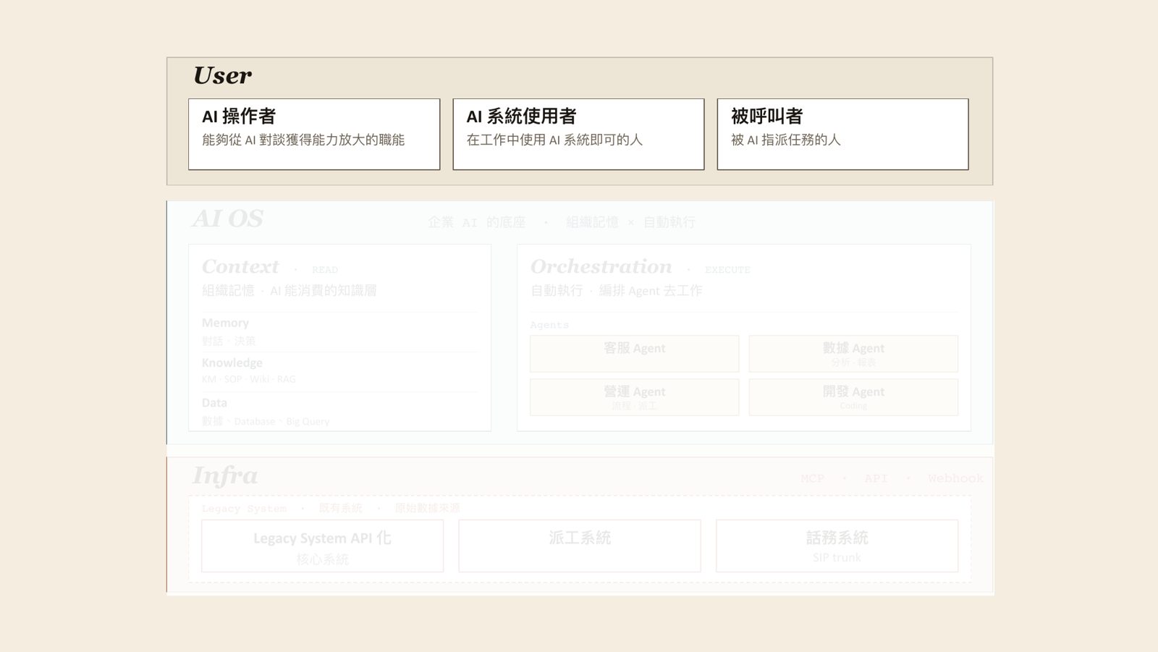This screenshot has height=652, width=1158.
Task: Click the 派工系統 box
Action: coord(580,546)
